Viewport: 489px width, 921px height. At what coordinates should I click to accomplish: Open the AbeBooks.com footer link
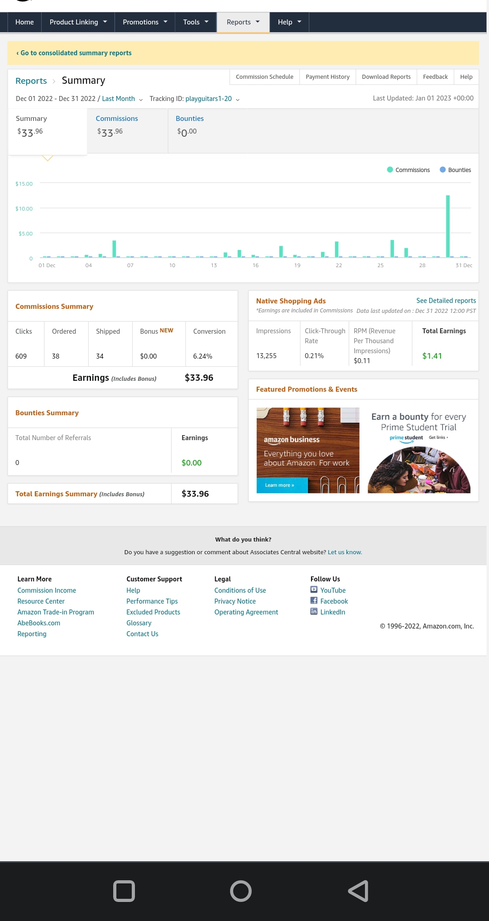coord(38,623)
